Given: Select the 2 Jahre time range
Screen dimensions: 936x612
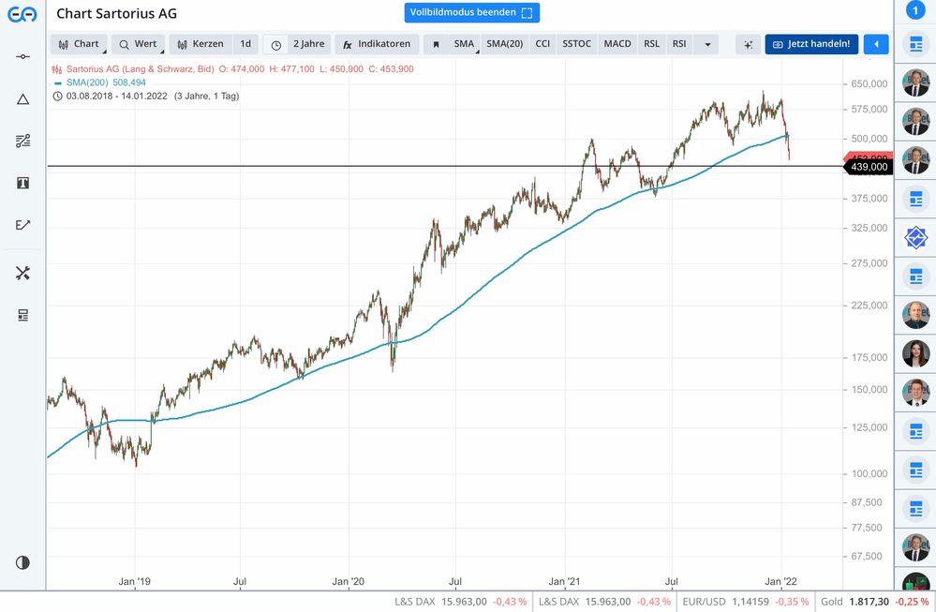Looking at the screenshot, I should pyautogui.click(x=308, y=44).
